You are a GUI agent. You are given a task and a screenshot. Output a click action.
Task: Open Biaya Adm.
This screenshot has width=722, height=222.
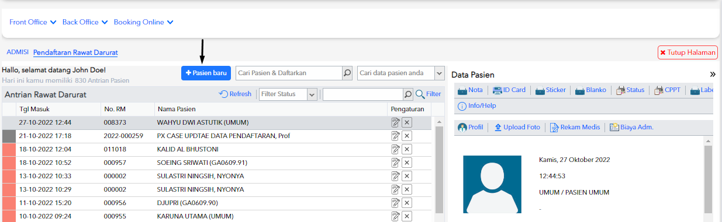pyautogui.click(x=631, y=127)
